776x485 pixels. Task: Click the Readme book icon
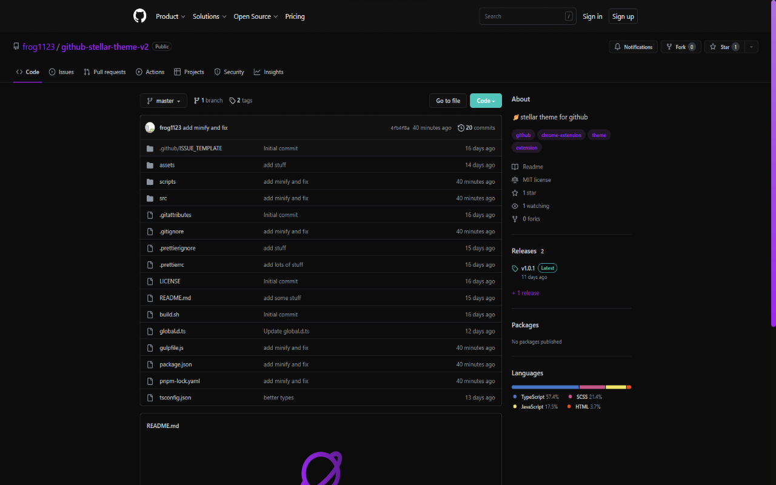tap(515, 167)
